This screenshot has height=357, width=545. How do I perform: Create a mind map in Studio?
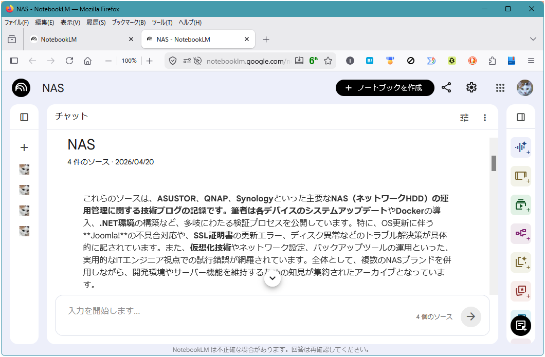pos(521,234)
